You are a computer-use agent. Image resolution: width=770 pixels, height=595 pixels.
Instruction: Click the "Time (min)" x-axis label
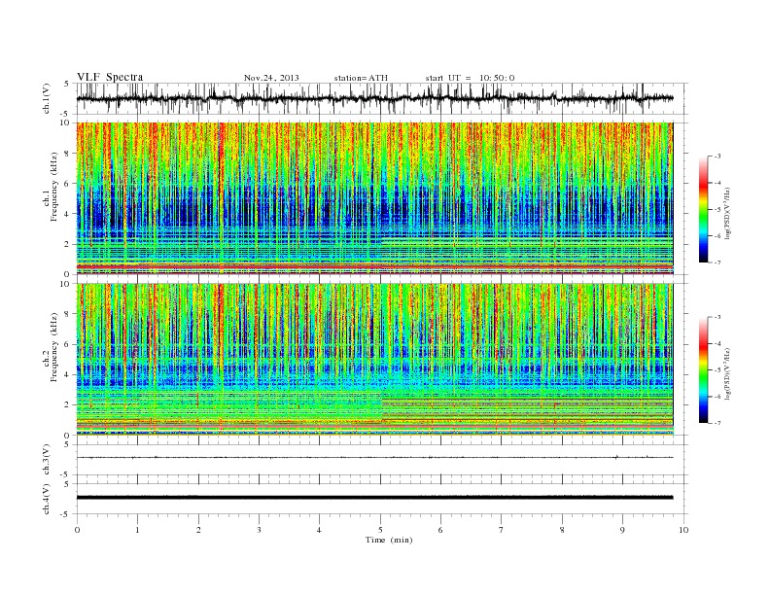click(x=389, y=540)
